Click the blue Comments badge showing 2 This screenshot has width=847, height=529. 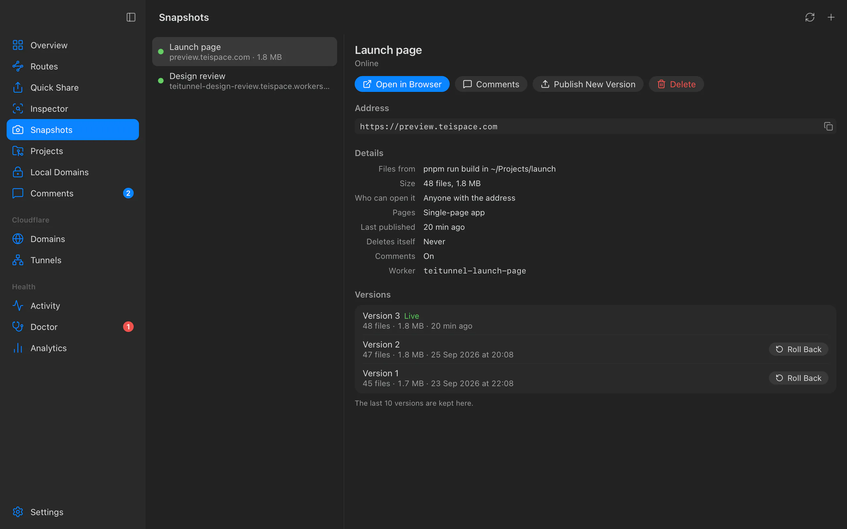128,193
